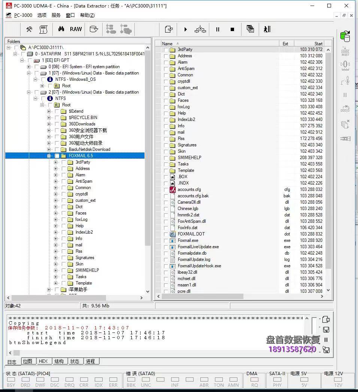The height and width of the screenshot is (392, 358).
Task: Click the tree structure with arrows icon
Action: pos(200,29)
